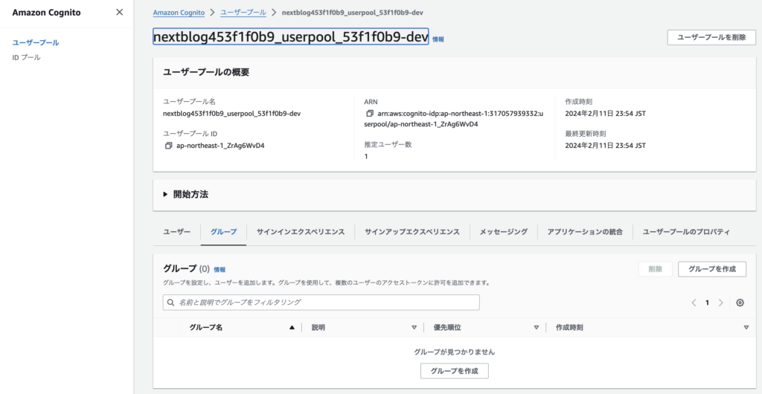Select ID プール in sidebar
The height and width of the screenshot is (394, 762).
26,58
